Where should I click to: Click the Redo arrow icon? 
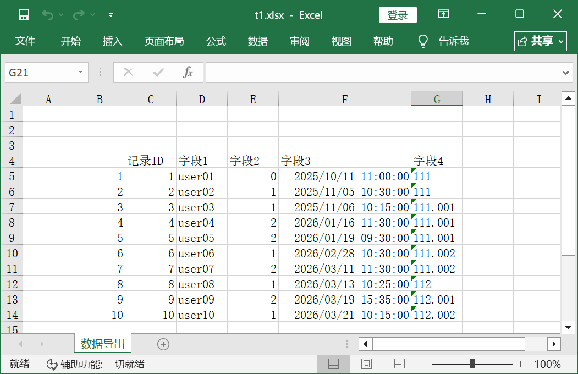click(79, 15)
